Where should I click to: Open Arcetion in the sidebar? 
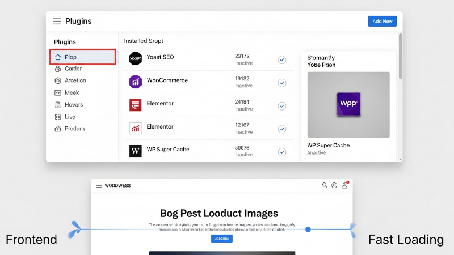[x=75, y=80]
